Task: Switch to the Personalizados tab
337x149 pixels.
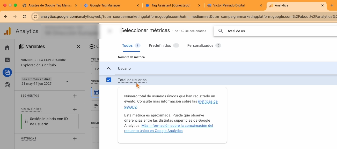Action: tap(200, 45)
